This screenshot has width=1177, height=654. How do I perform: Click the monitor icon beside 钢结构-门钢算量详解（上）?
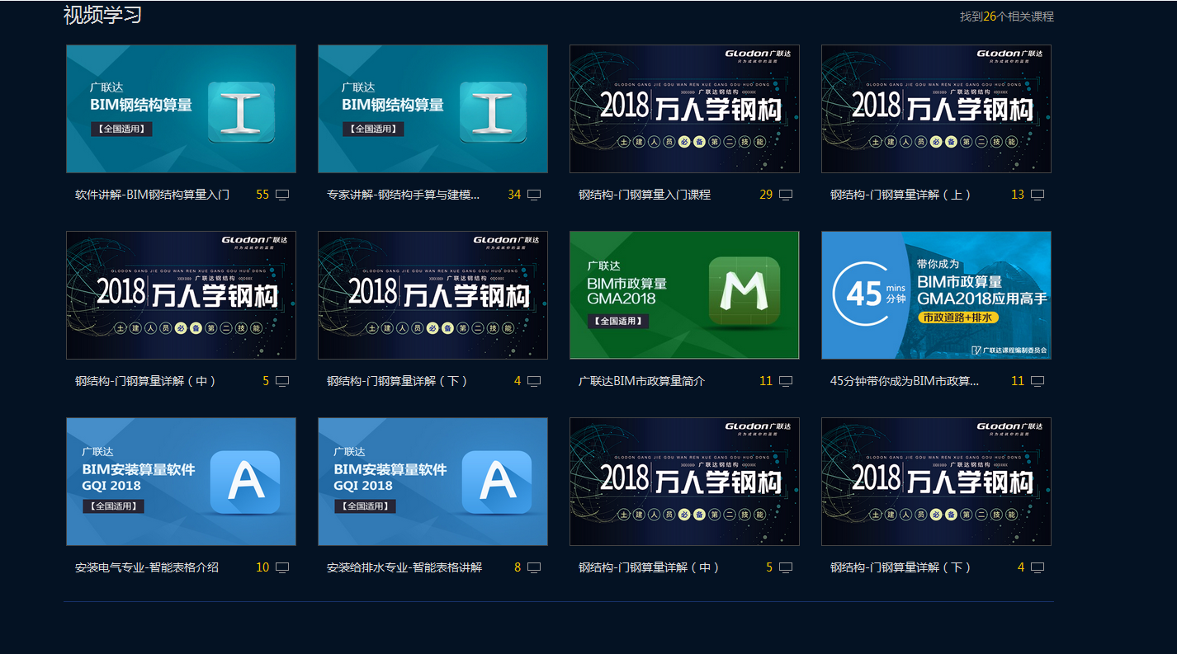tap(1038, 195)
